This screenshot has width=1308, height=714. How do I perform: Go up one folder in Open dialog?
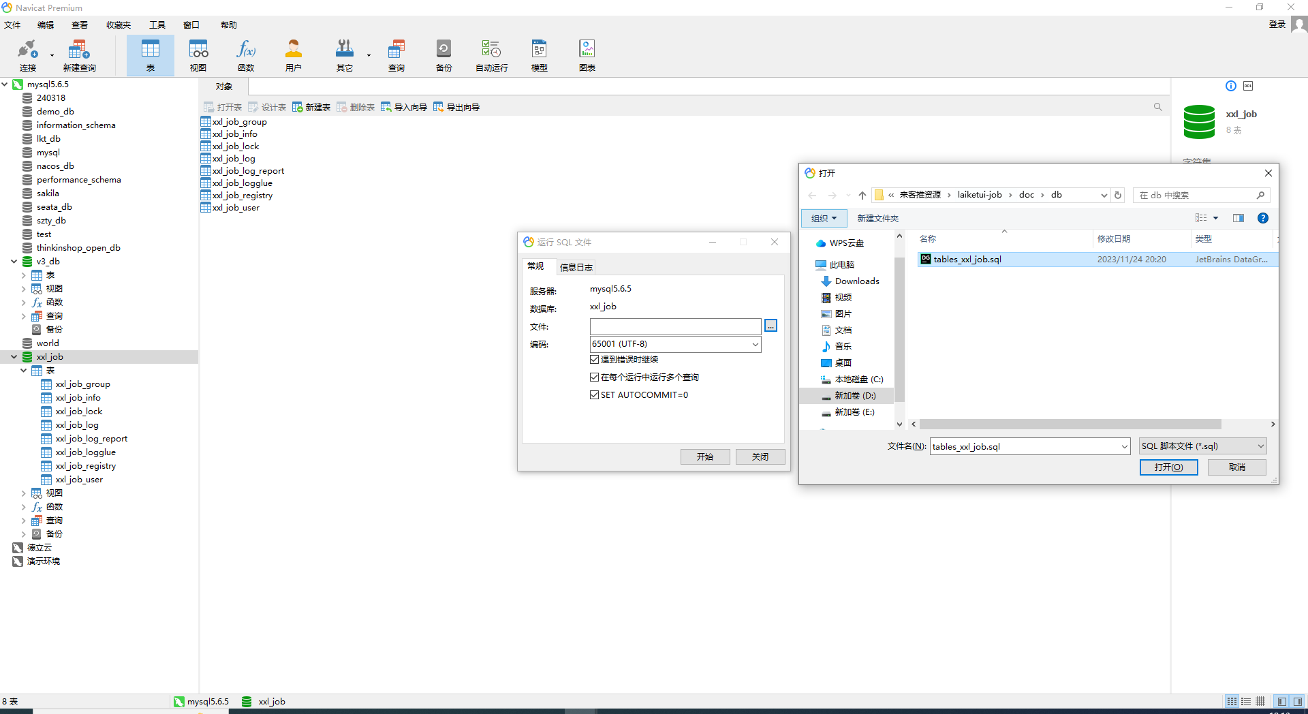pos(862,195)
